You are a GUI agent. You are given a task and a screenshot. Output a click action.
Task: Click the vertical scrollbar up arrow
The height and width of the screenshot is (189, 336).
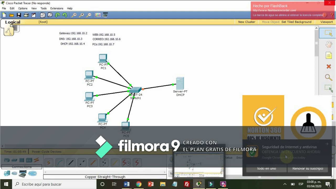pyautogui.click(x=316, y=28)
